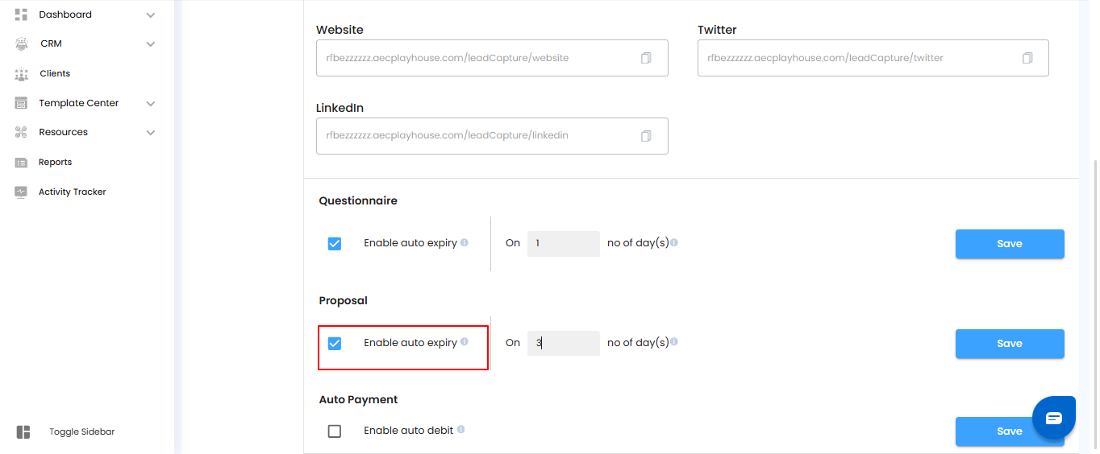Copy the Website lead capture link
Viewport: 1100px width, 454px height.
pyautogui.click(x=646, y=58)
